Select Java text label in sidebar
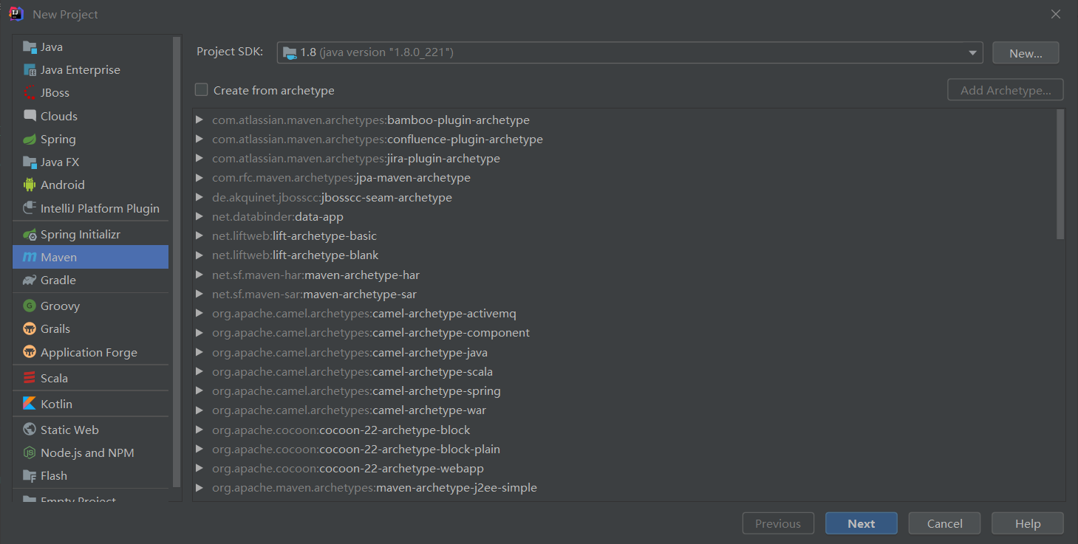This screenshot has height=544, width=1078. (x=52, y=47)
